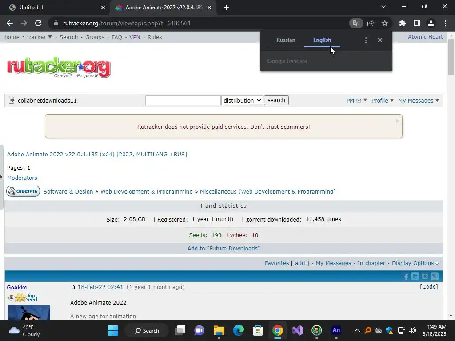455x341 pixels.
Task: Open Task View in the taskbar
Action: 180,330
